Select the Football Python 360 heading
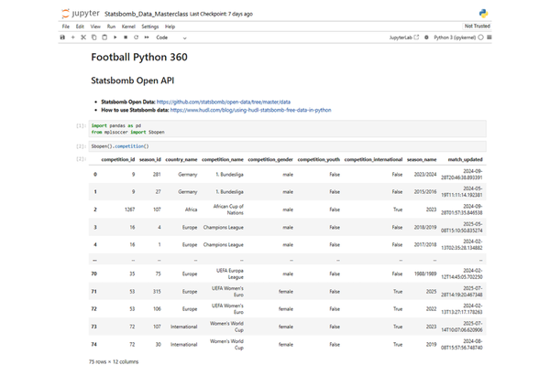 tap(139, 57)
